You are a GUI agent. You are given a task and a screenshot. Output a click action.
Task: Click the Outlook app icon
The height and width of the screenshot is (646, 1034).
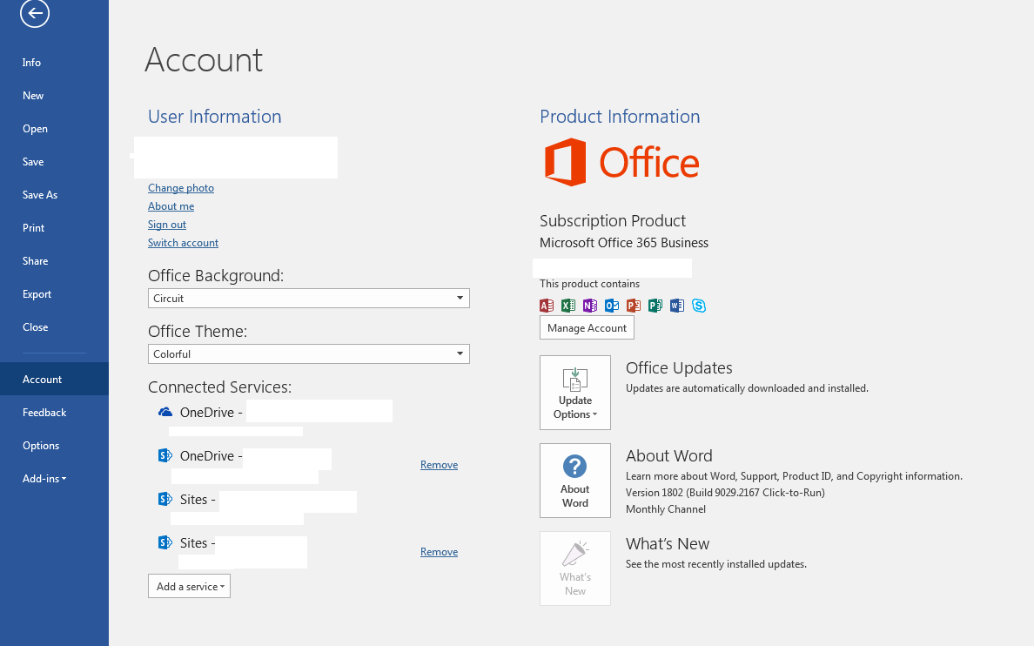coord(612,306)
